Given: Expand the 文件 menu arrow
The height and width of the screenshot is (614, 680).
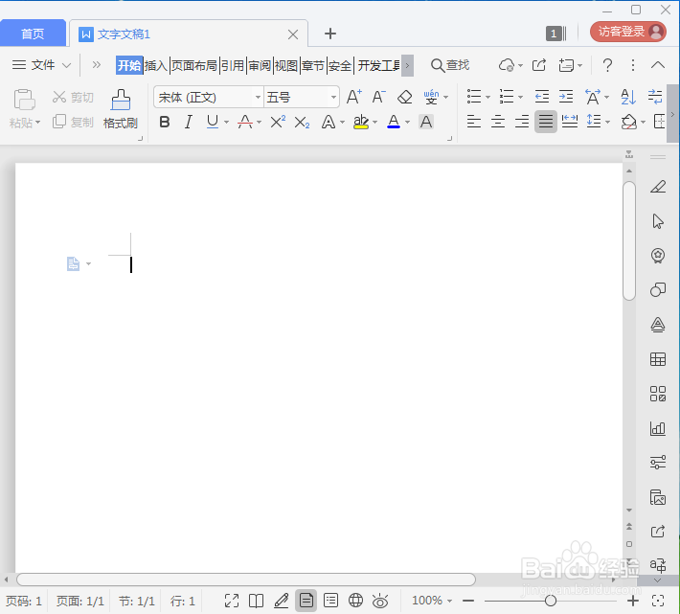Looking at the screenshot, I should [66, 65].
